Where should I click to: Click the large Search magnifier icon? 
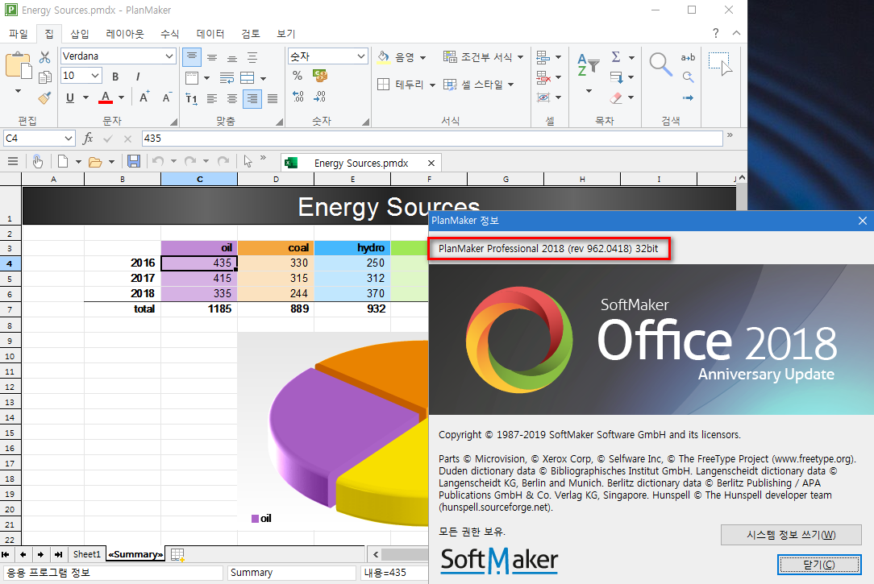click(x=660, y=64)
